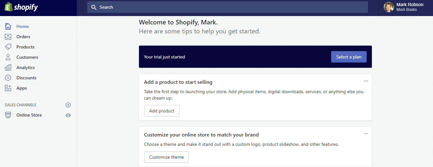View online store via eye icon

coord(68,115)
